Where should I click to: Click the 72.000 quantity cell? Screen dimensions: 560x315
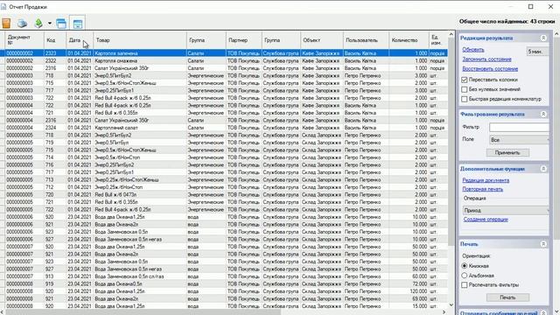click(409, 283)
